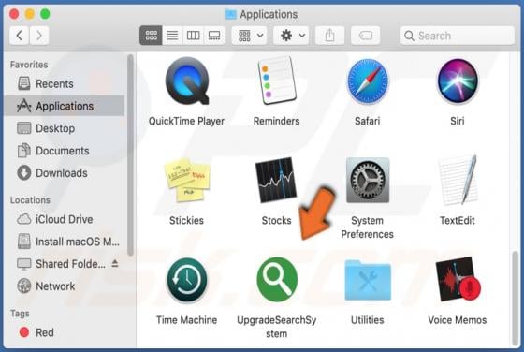This screenshot has width=524, height=352.
Task: Open the Utilities folder icon
Action: 368,280
